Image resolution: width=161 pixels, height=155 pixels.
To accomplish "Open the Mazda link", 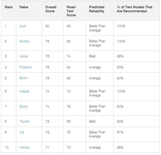I will click(x=24, y=91).
